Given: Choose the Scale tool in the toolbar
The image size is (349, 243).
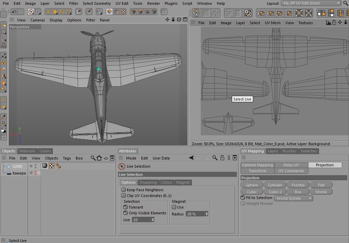Looking at the screenshot, I should tap(55, 12).
